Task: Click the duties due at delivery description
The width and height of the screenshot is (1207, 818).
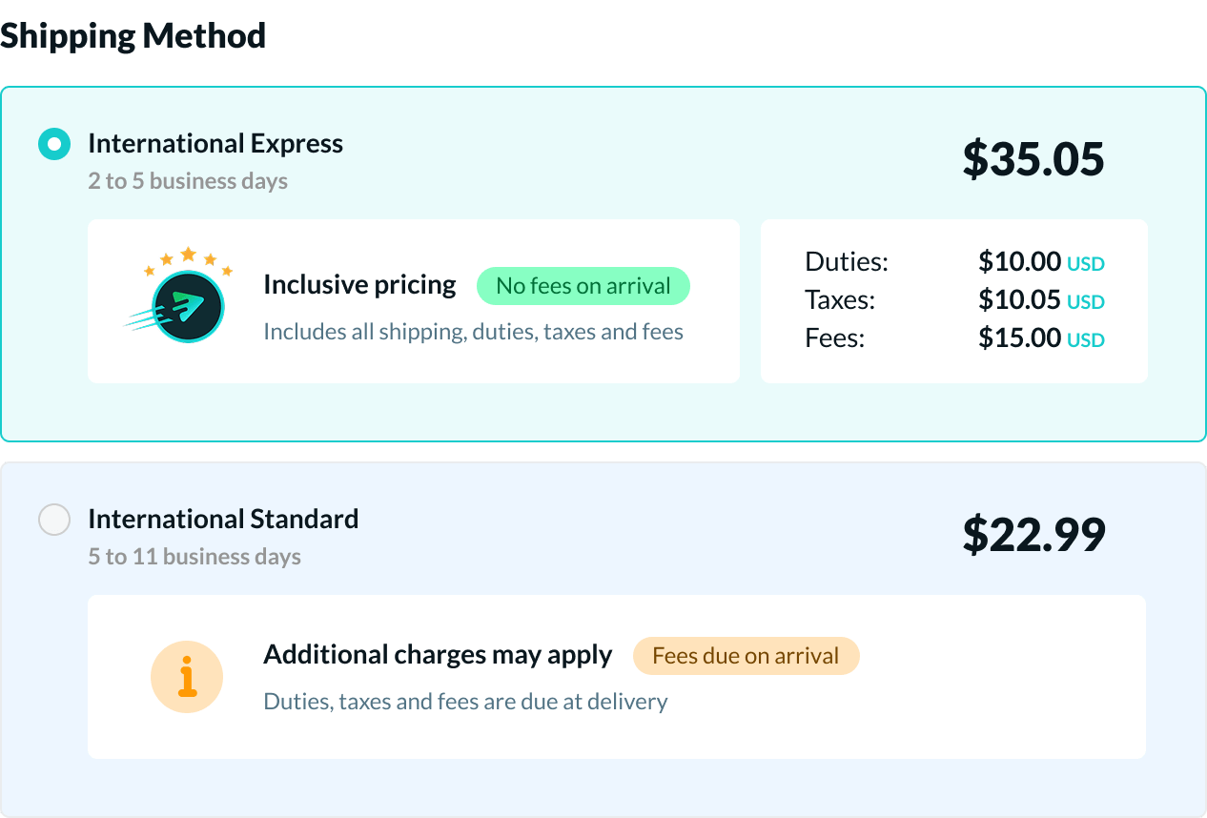Action: [465, 703]
